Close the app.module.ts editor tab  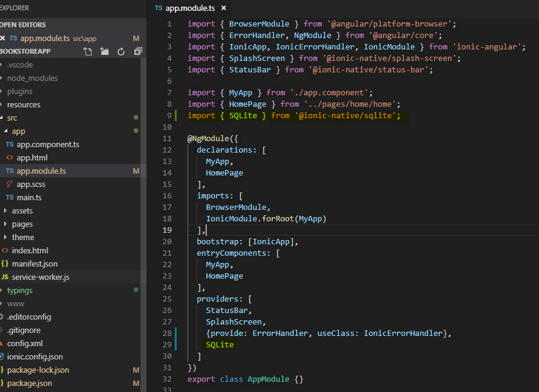[223, 8]
